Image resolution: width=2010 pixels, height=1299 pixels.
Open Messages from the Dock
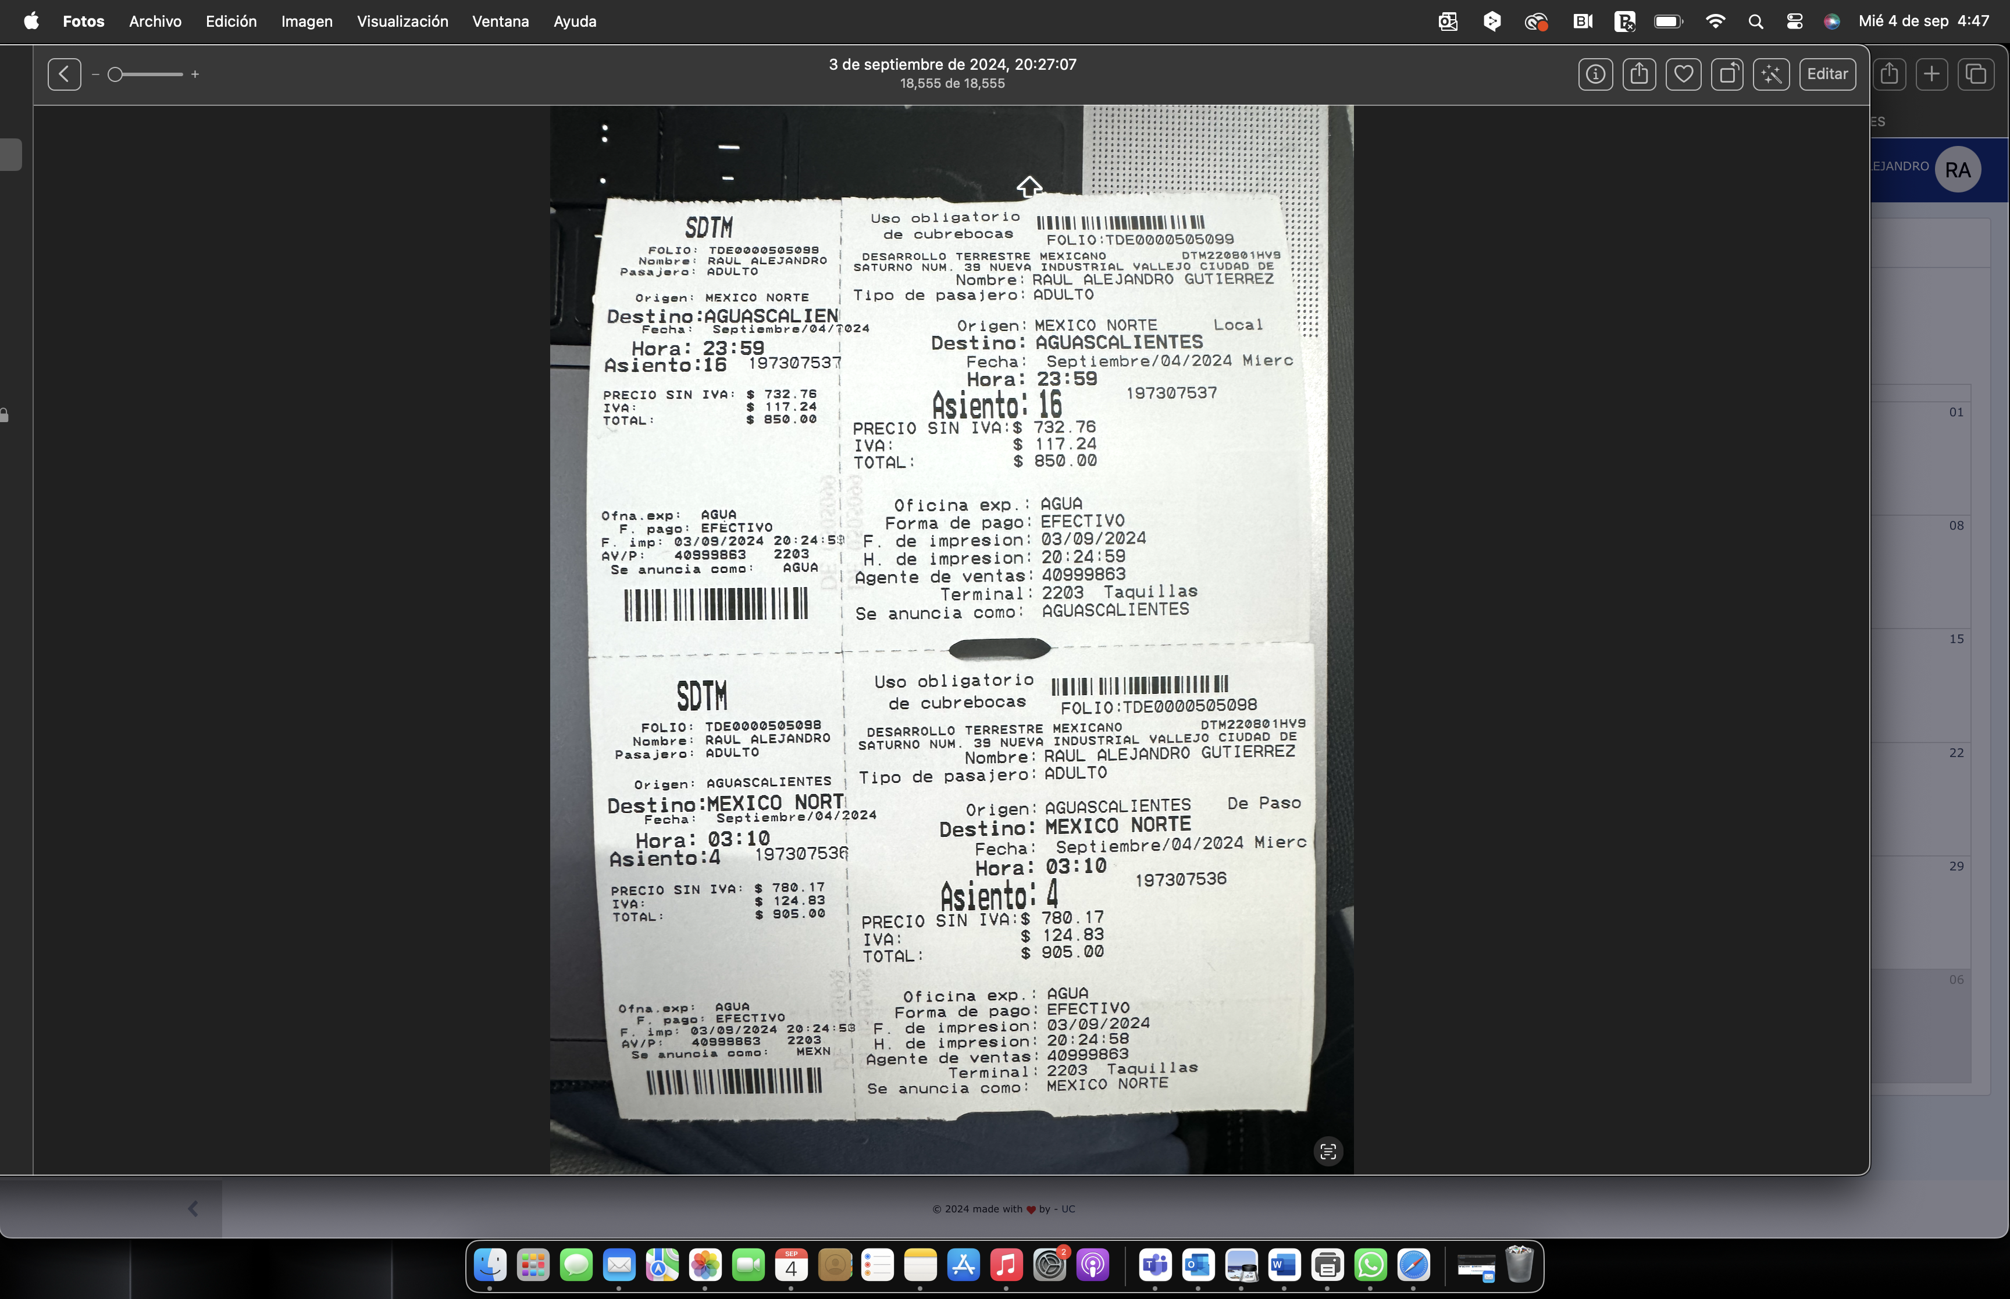tap(575, 1265)
